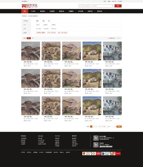Click the register link in top bar
Image resolution: width=143 pixels, height=167 pixels.
point(109,1)
